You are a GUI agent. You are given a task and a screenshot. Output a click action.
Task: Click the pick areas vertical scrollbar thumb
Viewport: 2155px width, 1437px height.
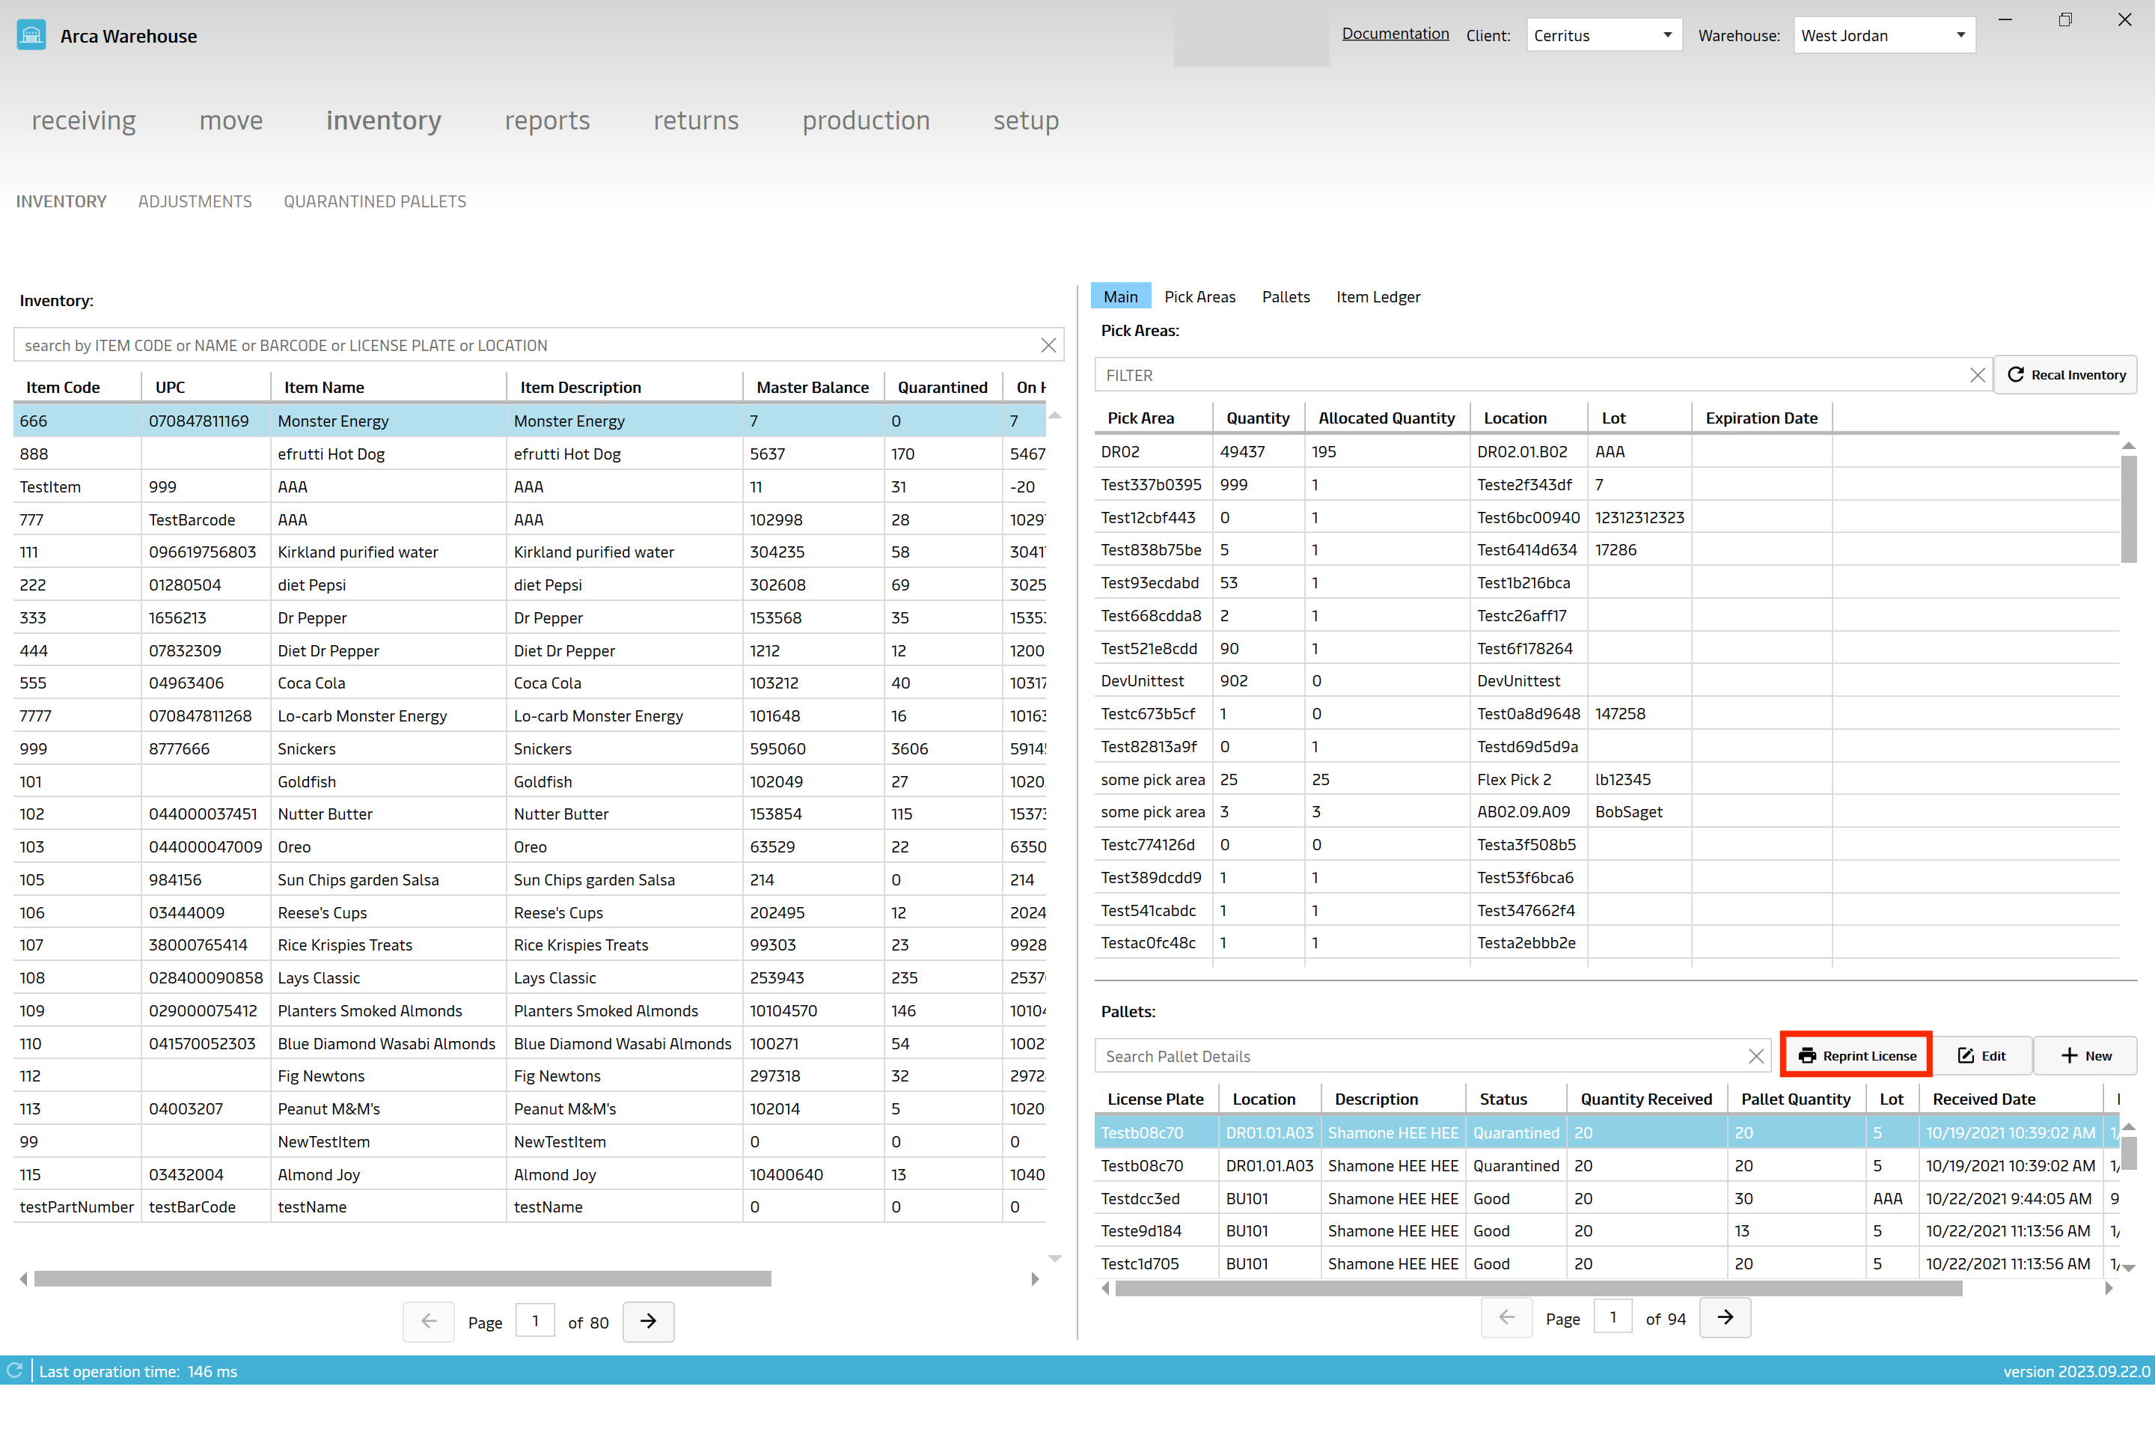click(x=2128, y=510)
